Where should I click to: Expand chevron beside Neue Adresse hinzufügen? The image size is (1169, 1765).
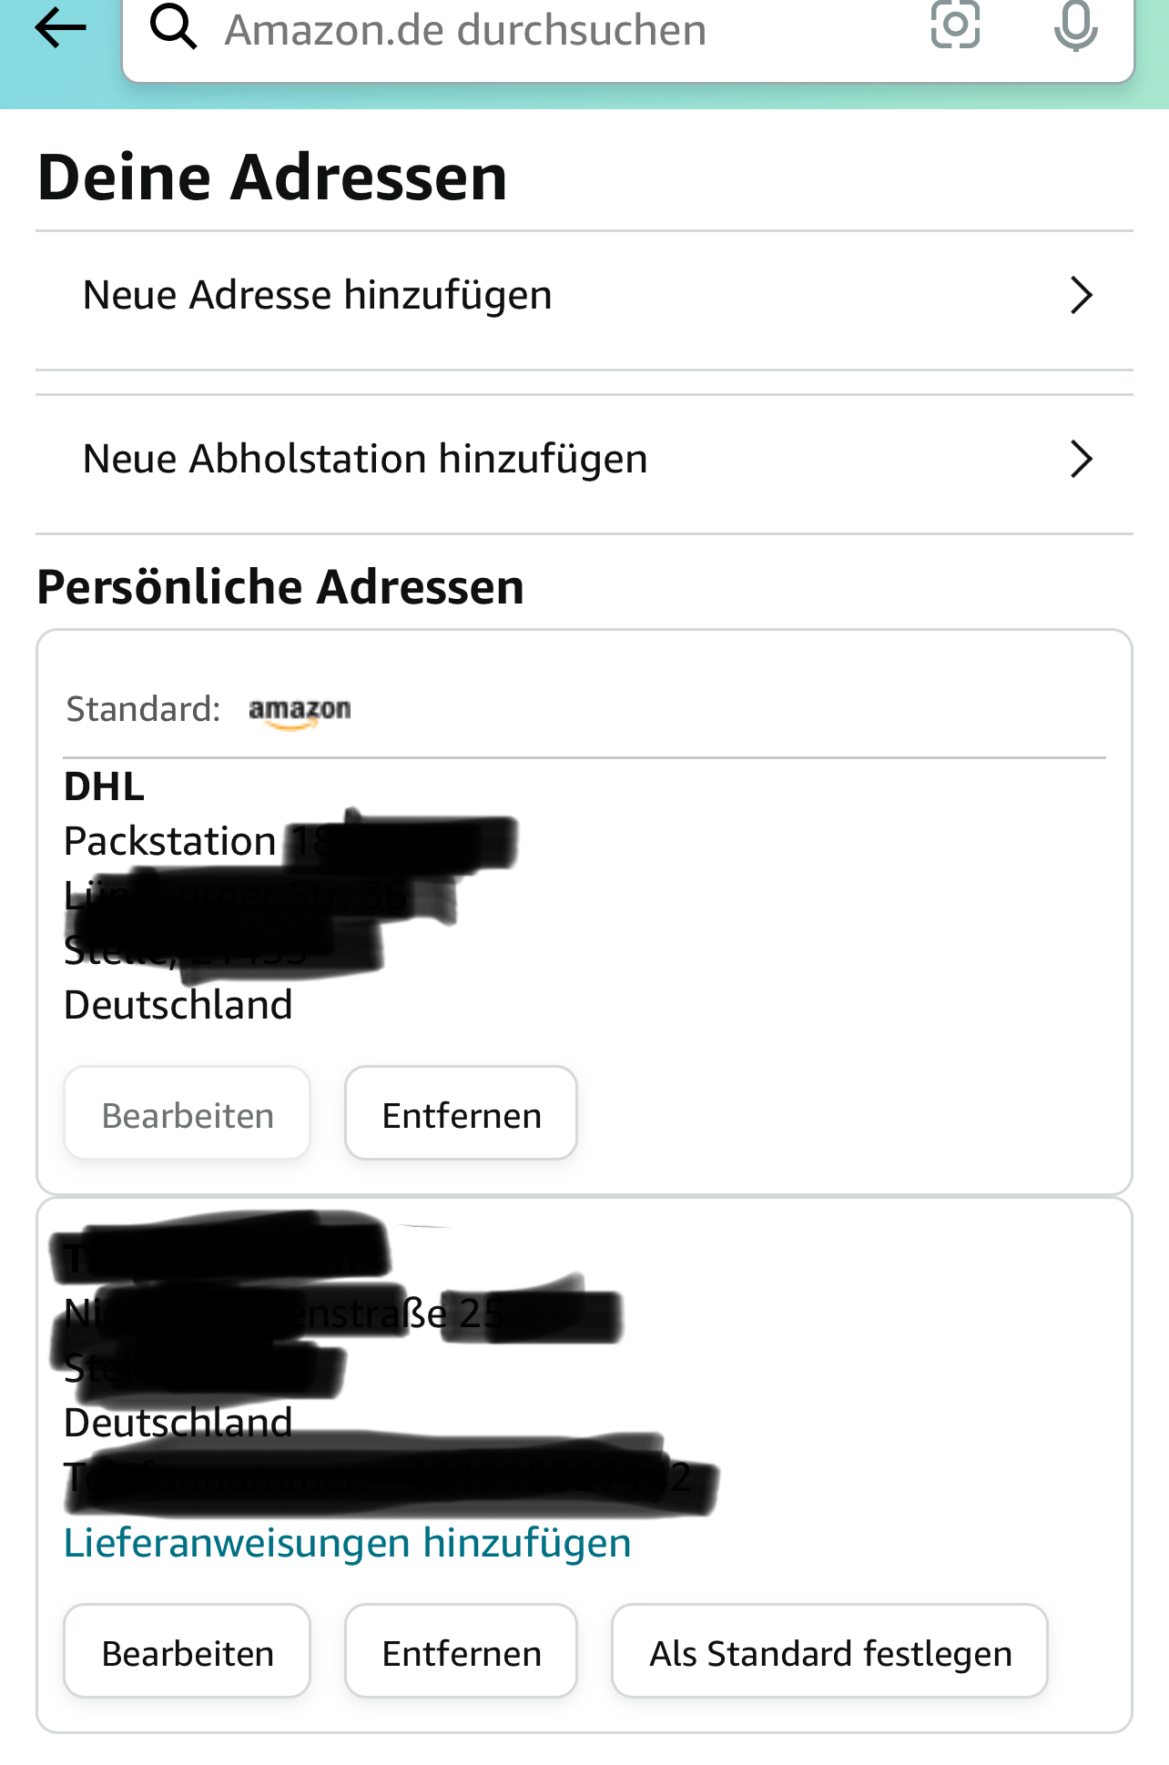click(1081, 296)
